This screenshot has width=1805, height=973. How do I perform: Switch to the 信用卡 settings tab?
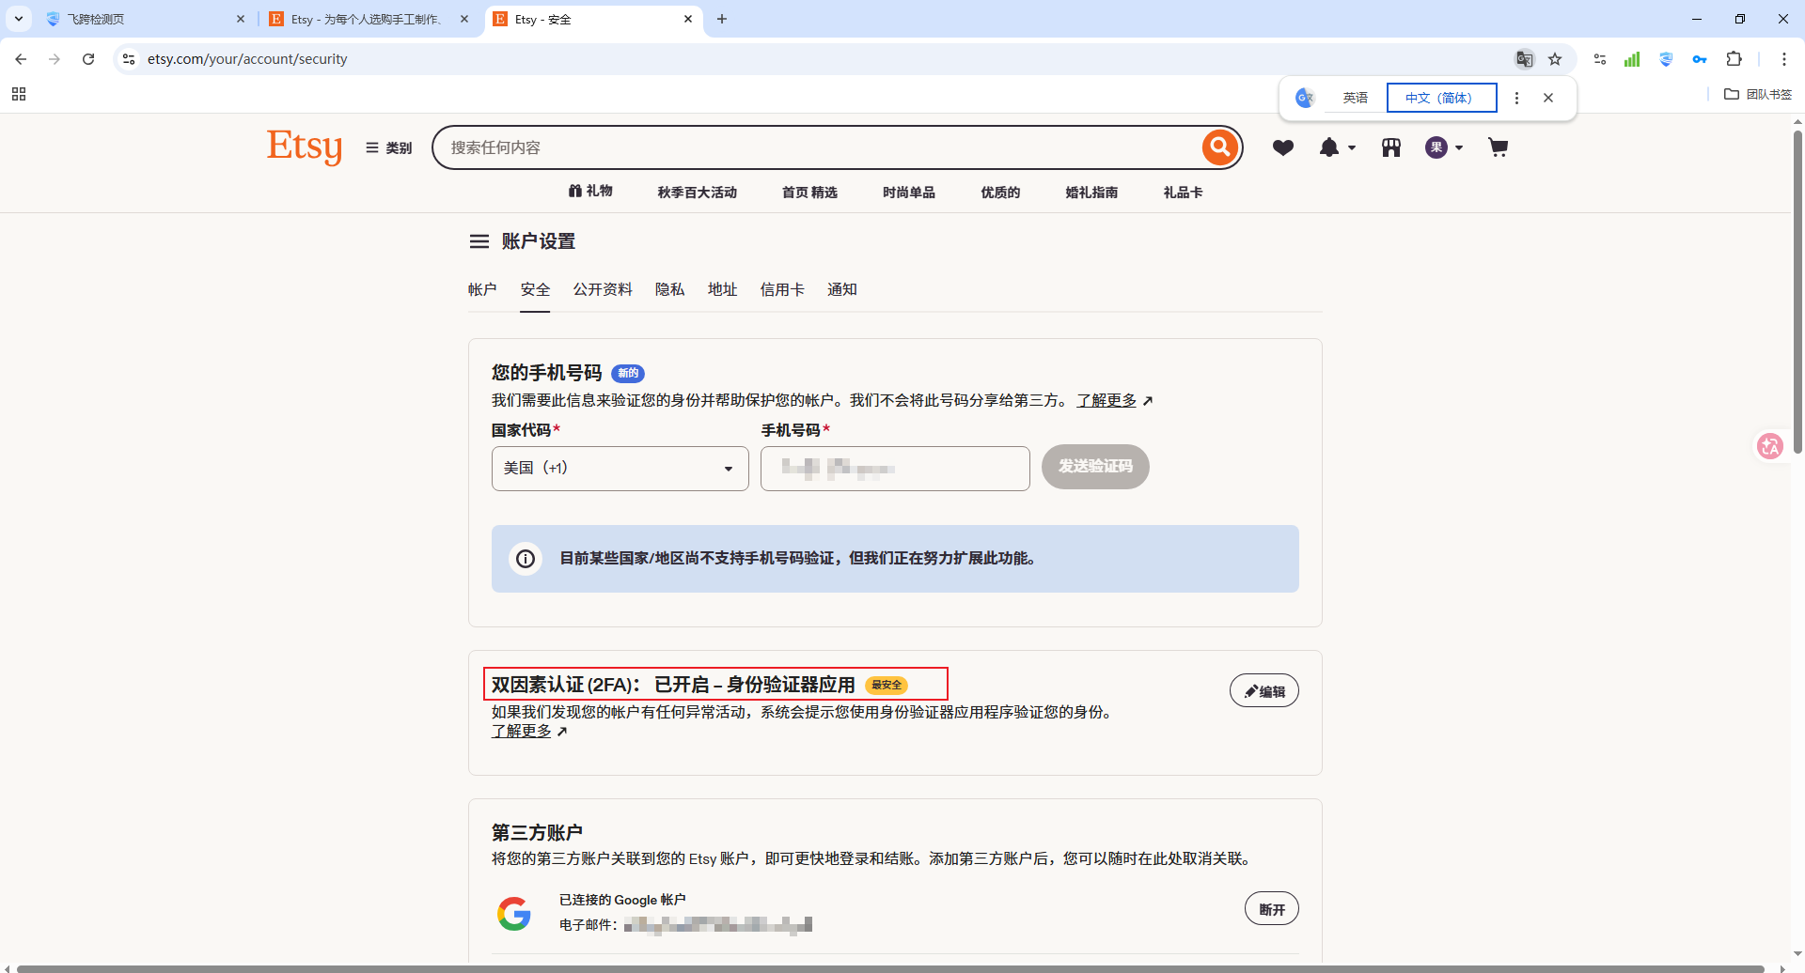pyautogui.click(x=782, y=289)
